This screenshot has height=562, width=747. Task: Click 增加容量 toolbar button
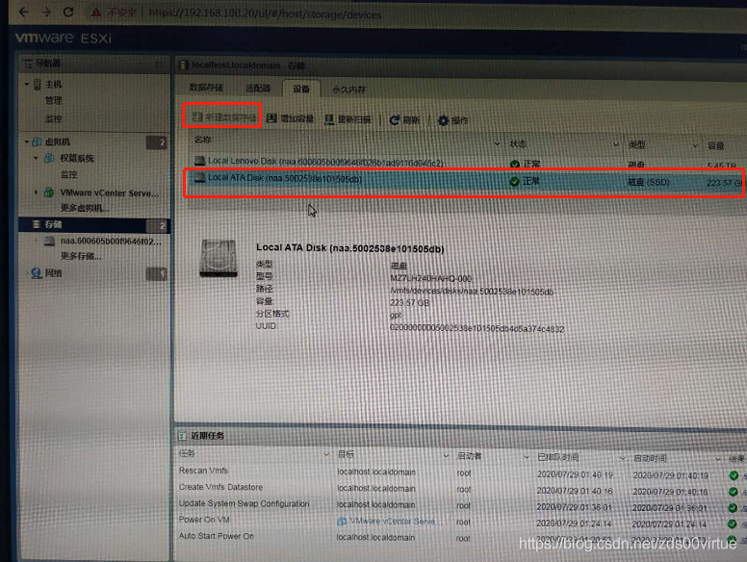coord(290,118)
